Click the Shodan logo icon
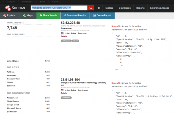 (x=8, y=8)
